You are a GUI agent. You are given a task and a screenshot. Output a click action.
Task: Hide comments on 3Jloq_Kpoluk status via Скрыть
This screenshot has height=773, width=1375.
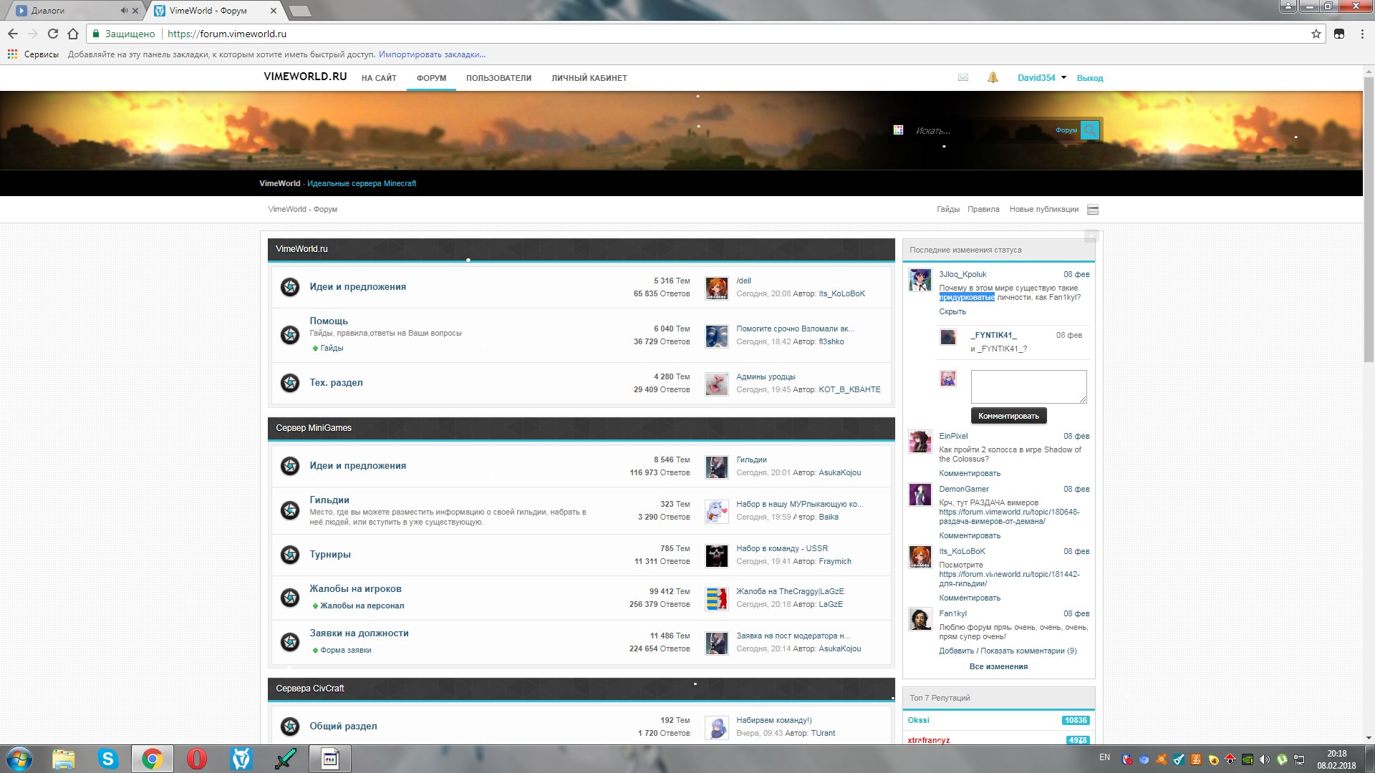tap(952, 311)
